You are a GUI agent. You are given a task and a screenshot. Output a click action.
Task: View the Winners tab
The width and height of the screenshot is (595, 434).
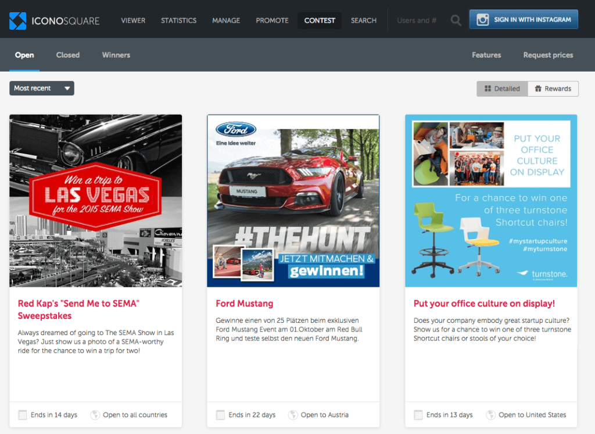[116, 55]
